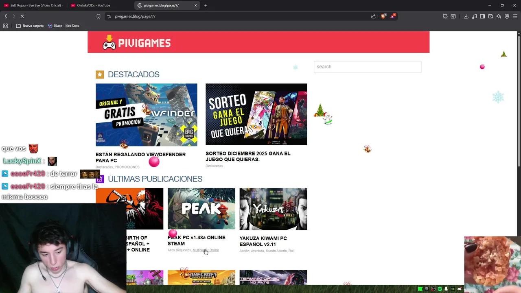Click the share page icon in address bar
The image size is (521, 293).
click(x=373, y=16)
